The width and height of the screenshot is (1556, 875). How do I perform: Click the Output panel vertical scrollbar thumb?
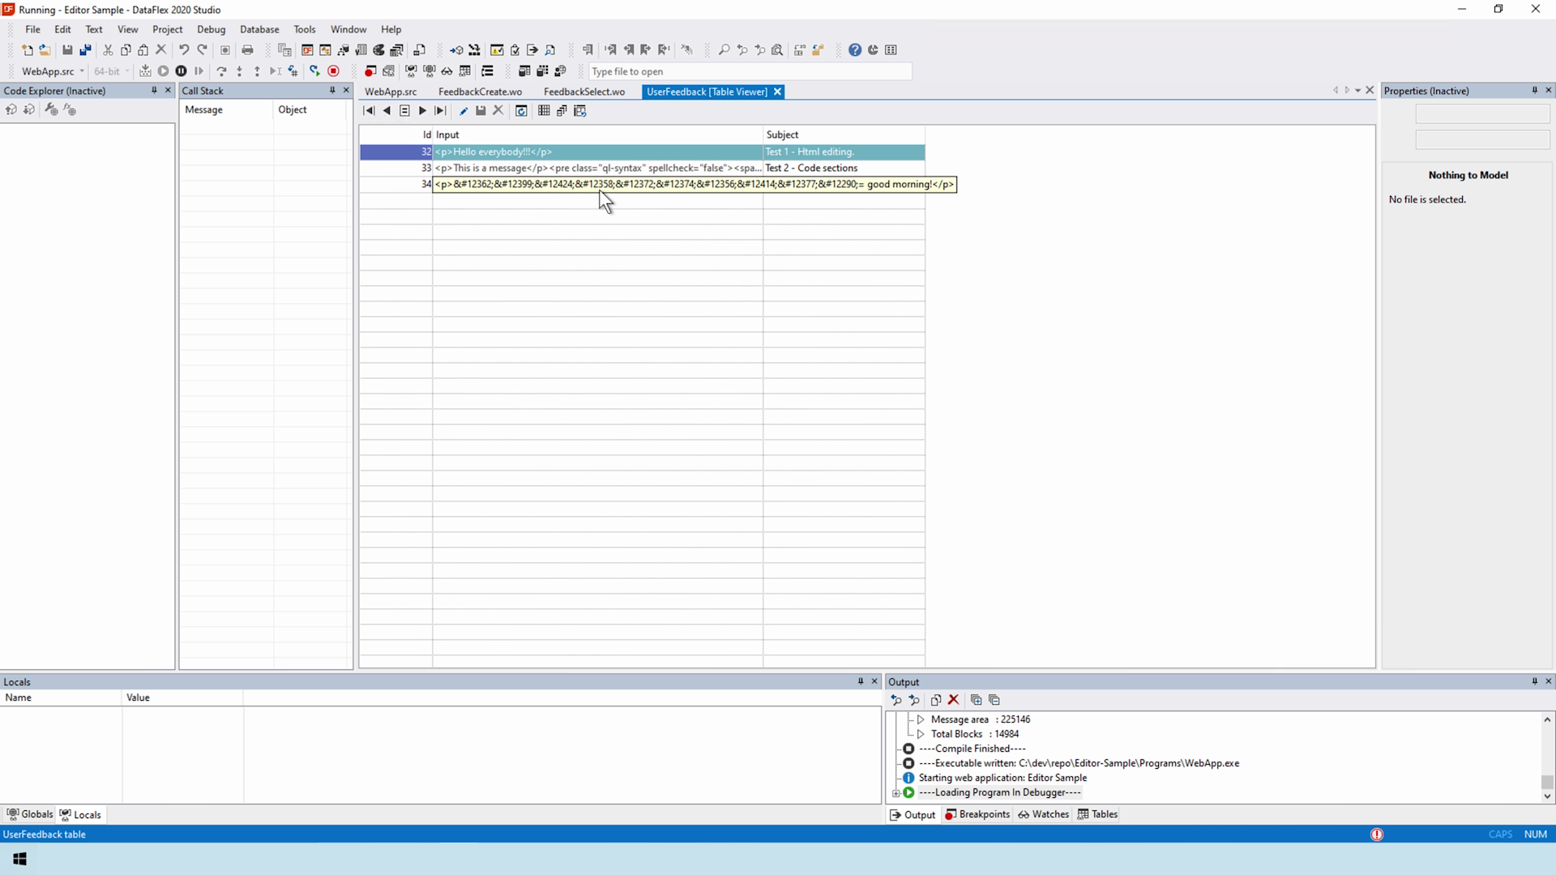pos(1547,782)
